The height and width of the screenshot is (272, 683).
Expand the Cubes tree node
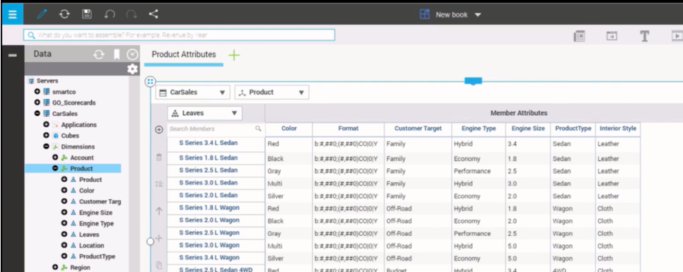pyautogui.click(x=46, y=136)
